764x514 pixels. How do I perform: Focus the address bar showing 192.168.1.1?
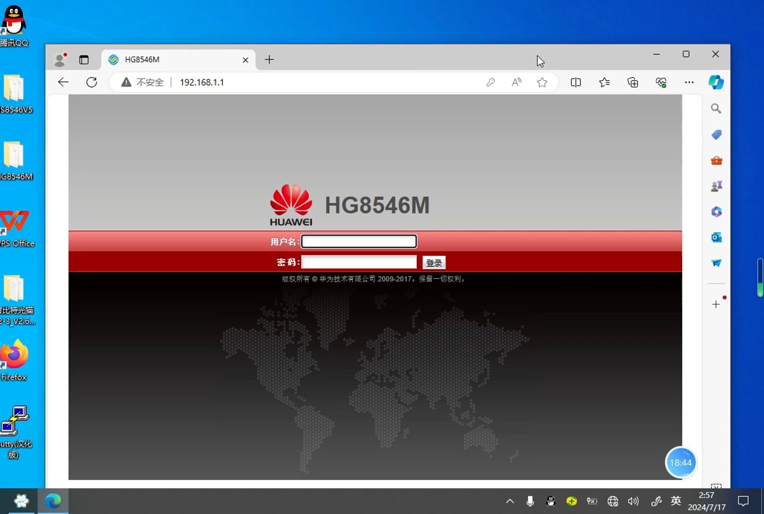point(202,82)
